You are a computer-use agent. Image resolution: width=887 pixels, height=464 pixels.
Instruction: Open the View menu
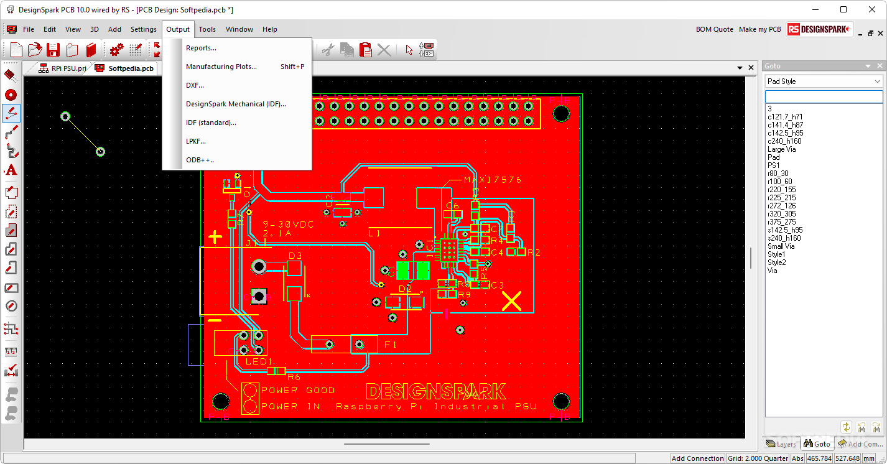[x=73, y=29]
